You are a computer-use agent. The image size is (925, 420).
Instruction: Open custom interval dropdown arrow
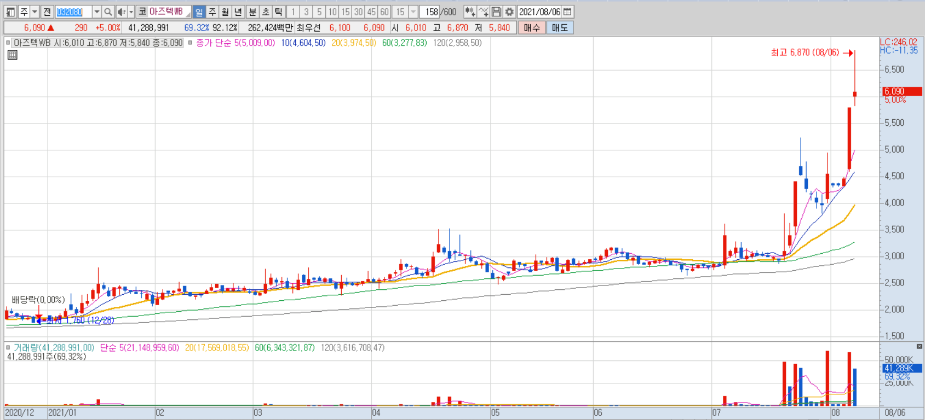(x=413, y=11)
